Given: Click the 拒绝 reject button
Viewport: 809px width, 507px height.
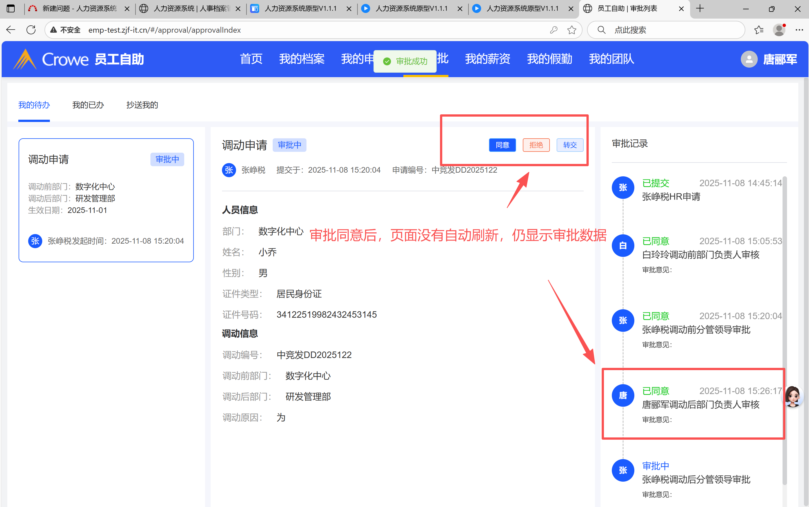Looking at the screenshot, I should point(536,145).
